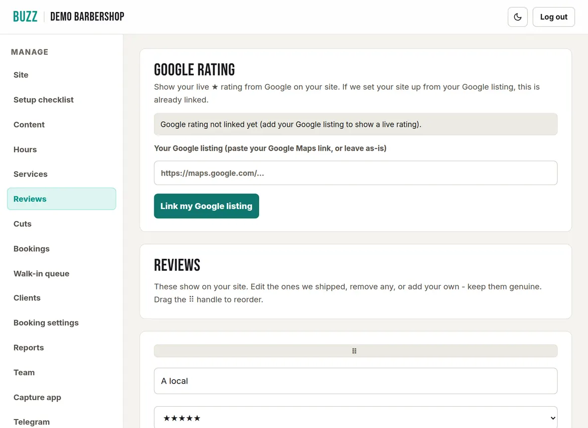Screen dimensions: 588x428
Task: Click Link my Google listing button
Action: (206, 206)
